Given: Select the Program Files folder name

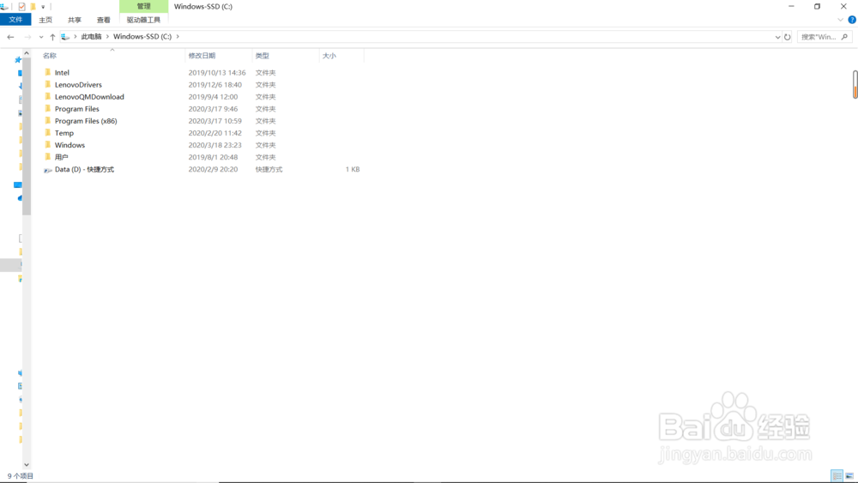Looking at the screenshot, I should pyautogui.click(x=76, y=109).
